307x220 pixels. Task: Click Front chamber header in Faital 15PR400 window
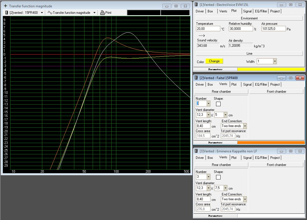coord(276,92)
